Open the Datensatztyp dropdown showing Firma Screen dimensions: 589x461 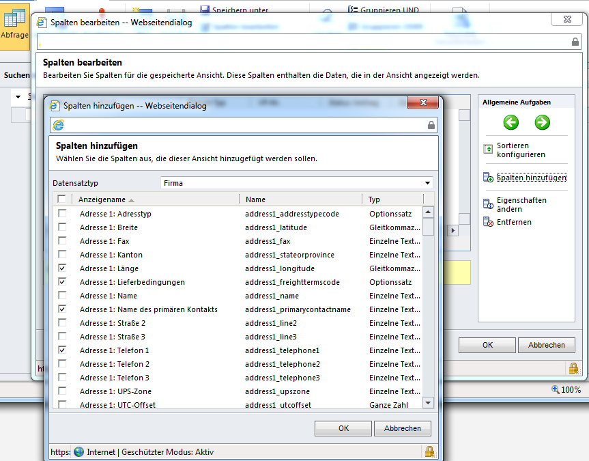428,182
